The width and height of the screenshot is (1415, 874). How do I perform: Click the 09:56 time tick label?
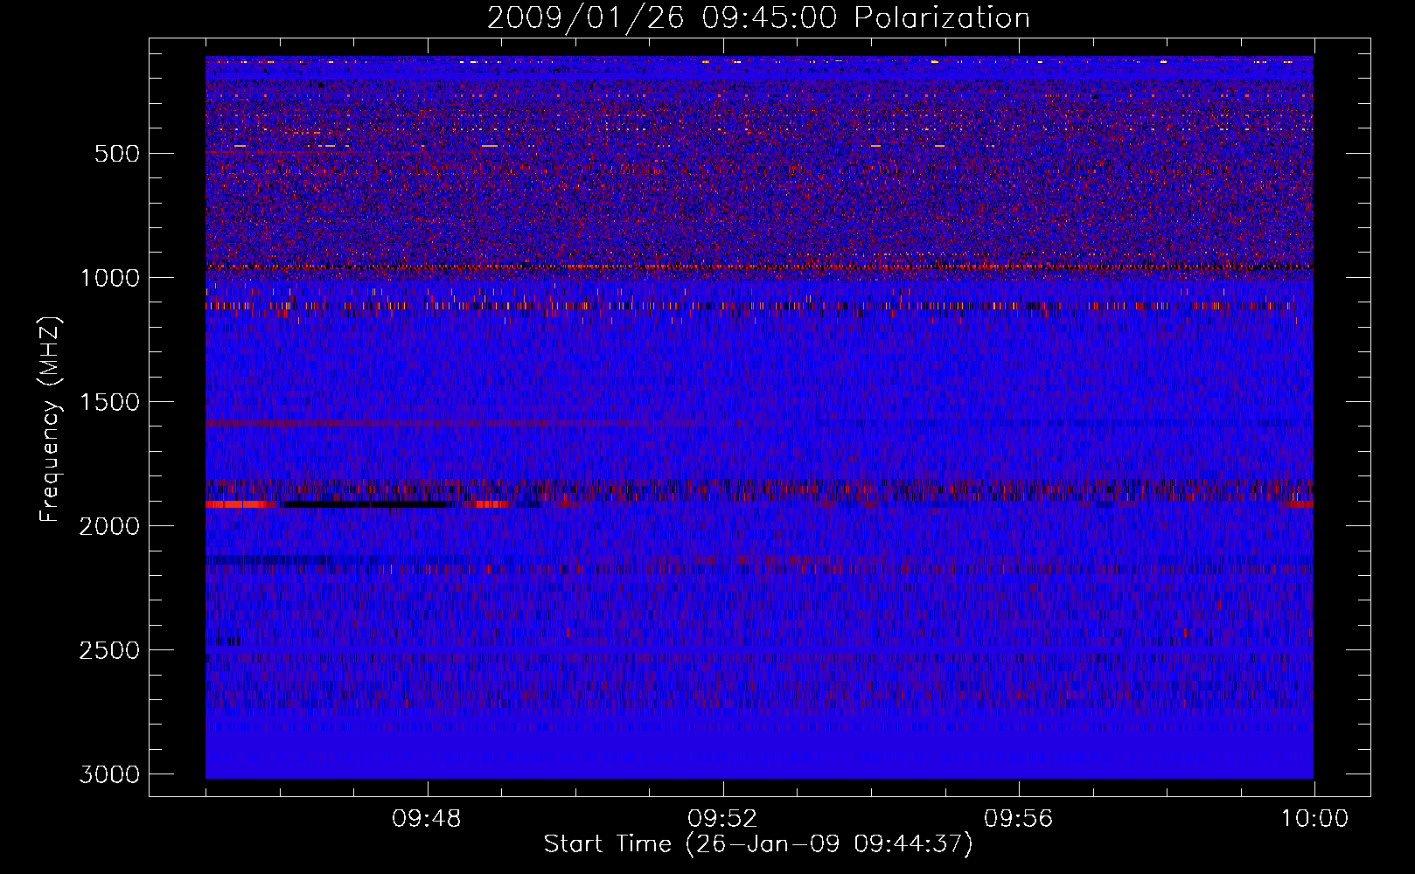coord(1019,819)
